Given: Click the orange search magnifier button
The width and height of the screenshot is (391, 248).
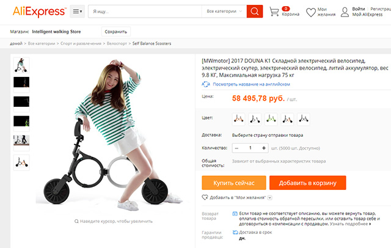Looking at the screenshot, I should coord(255,12).
